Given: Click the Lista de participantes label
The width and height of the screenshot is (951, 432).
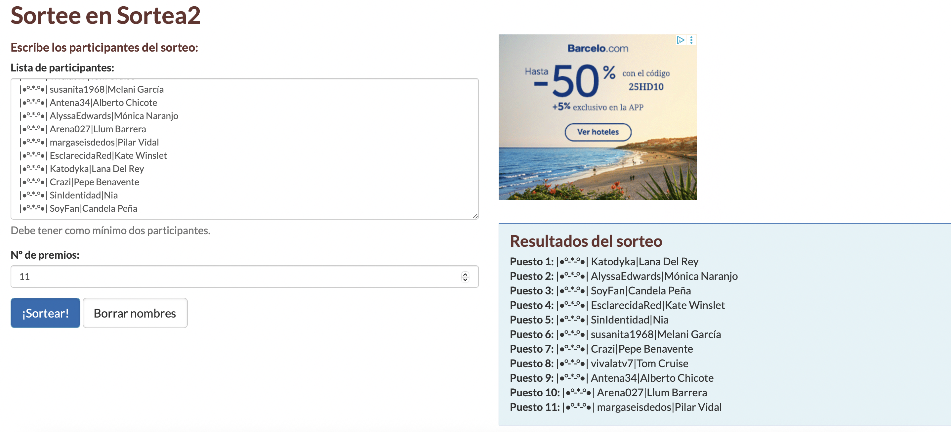Looking at the screenshot, I should (62, 67).
